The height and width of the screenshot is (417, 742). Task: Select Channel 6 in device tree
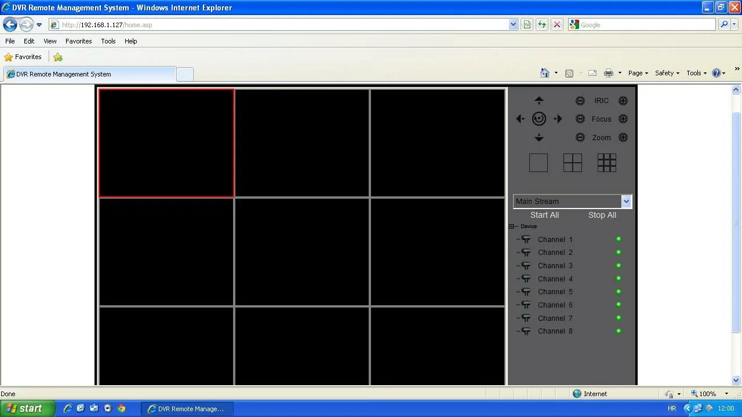pos(555,305)
